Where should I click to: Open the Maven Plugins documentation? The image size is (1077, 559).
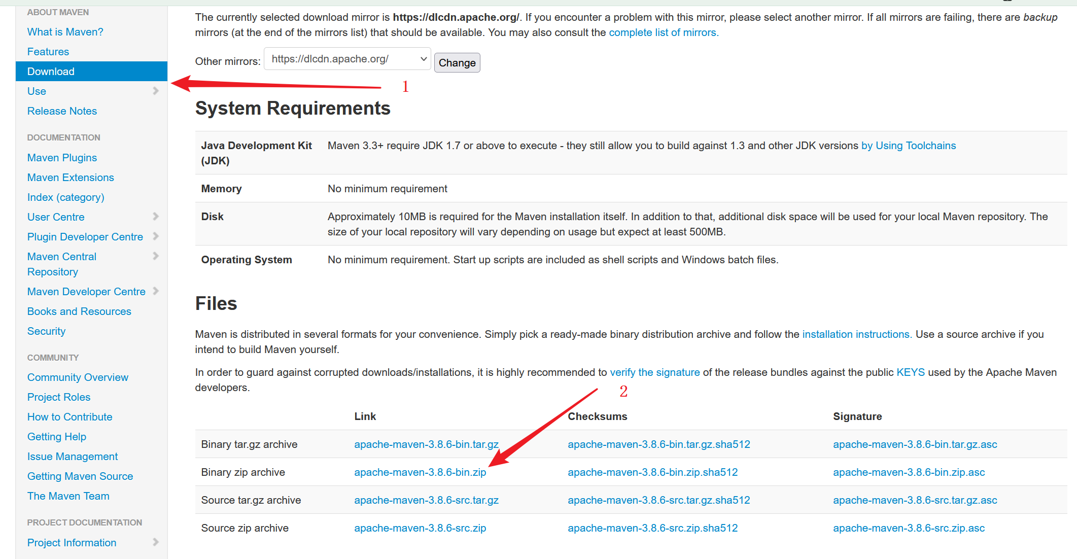tap(62, 158)
